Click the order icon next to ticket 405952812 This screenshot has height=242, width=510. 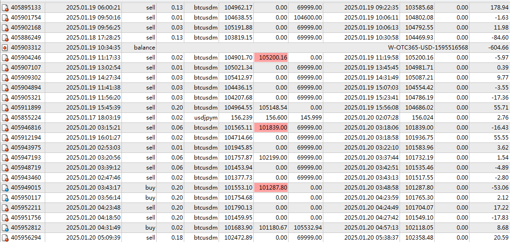(5, 228)
